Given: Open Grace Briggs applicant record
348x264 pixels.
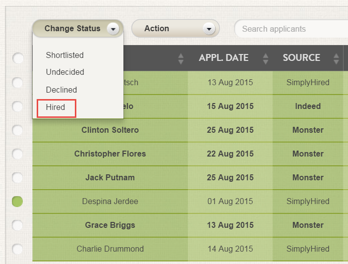Looking at the screenshot, I should click(110, 225).
